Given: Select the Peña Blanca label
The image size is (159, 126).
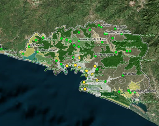Looking at the screenshot, I should 52,69.
